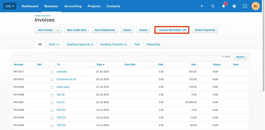
Task: Sort by the Paid column header
Action: click(x=160, y=64)
